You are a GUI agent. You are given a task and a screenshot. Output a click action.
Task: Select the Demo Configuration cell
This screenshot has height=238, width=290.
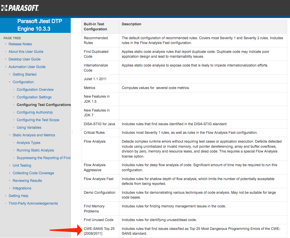click(x=100, y=195)
